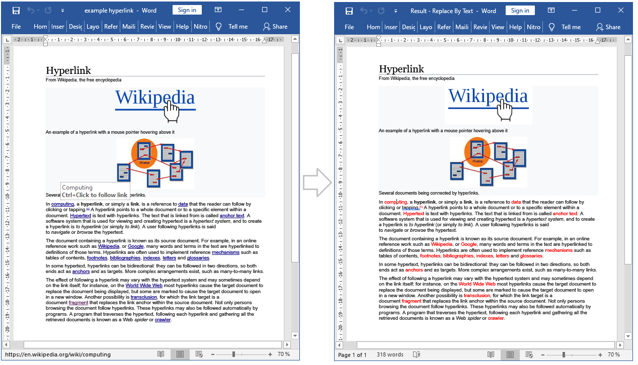The height and width of the screenshot is (365, 638).
Task: Click scroll-down arrow in right window
Action: (628, 336)
